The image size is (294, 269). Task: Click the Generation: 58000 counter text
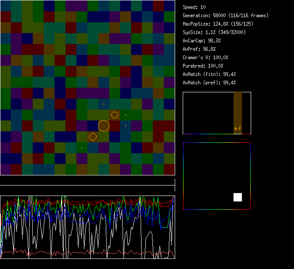(225, 16)
